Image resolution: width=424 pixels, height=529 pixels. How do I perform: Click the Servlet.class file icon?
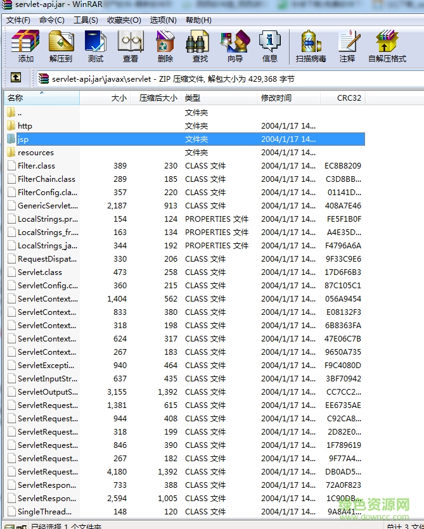pyautogui.click(x=12, y=272)
